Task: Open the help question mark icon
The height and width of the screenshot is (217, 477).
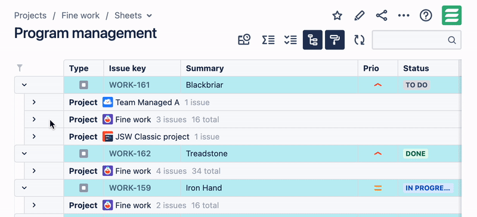Action: 426,15
